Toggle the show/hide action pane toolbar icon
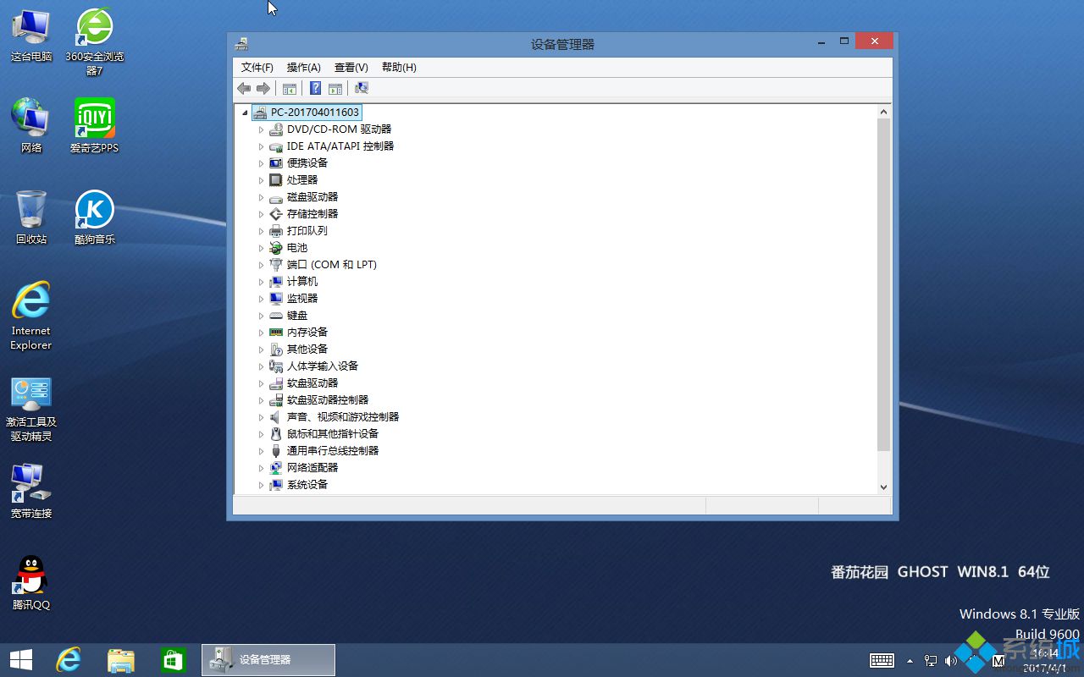The image size is (1084, 677). tap(335, 88)
